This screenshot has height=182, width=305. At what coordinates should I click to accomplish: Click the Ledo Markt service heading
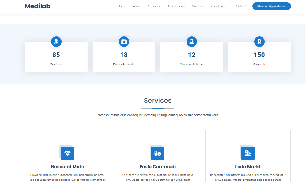tap(248, 167)
